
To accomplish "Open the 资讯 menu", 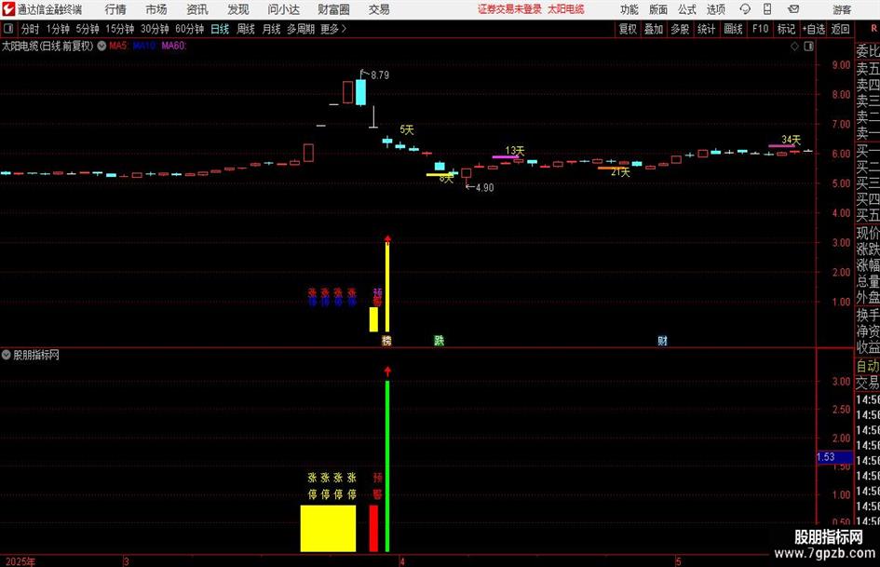I will (197, 9).
